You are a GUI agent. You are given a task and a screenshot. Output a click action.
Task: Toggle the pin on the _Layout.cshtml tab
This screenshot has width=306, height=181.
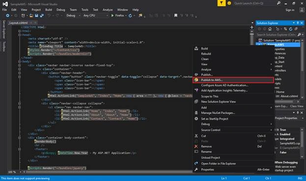click(x=31, y=23)
